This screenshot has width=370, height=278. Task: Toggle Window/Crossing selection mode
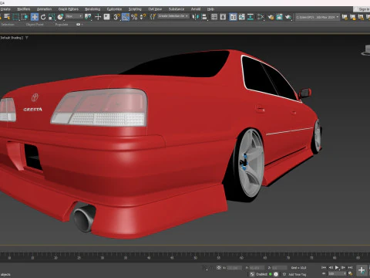25,17
